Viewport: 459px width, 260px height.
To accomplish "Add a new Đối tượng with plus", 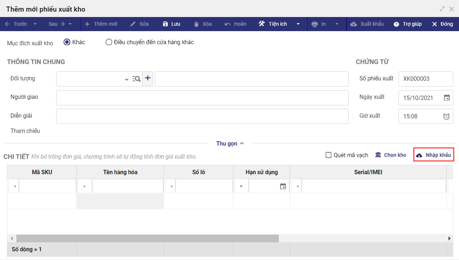I will [x=148, y=79].
